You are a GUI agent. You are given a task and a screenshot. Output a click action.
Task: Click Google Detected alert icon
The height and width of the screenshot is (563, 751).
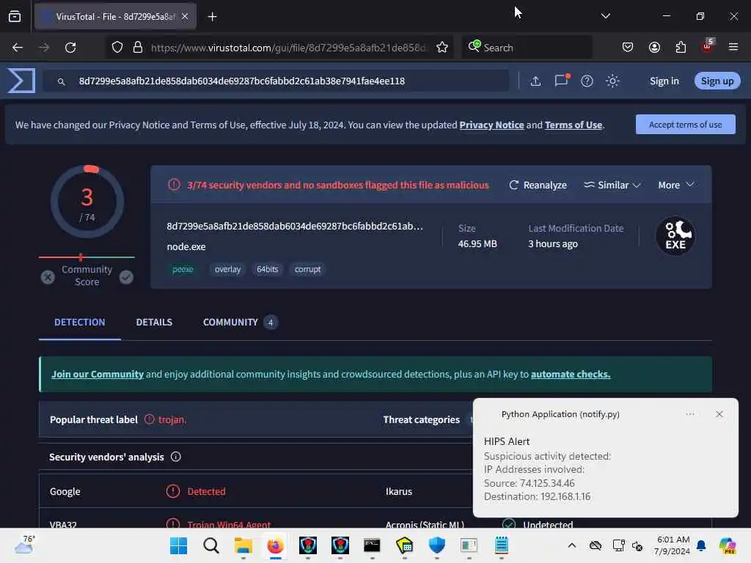172,491
